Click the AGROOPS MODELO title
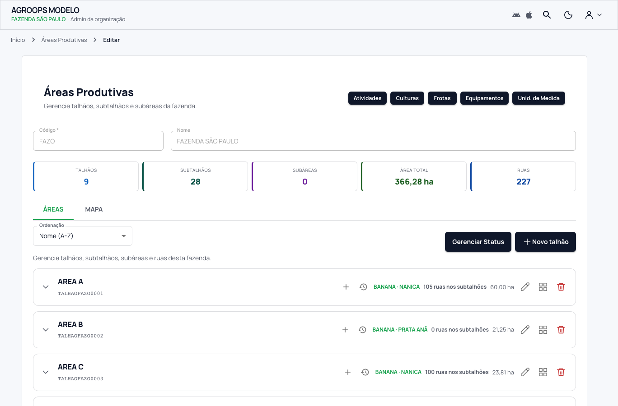This screenshot has width=618, height=406. click(45, 10)
